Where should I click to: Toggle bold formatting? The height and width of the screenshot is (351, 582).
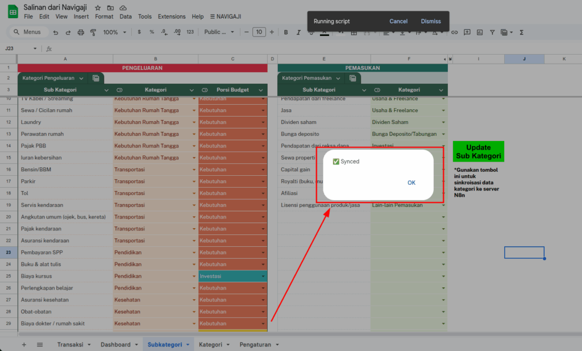point(286,32)
